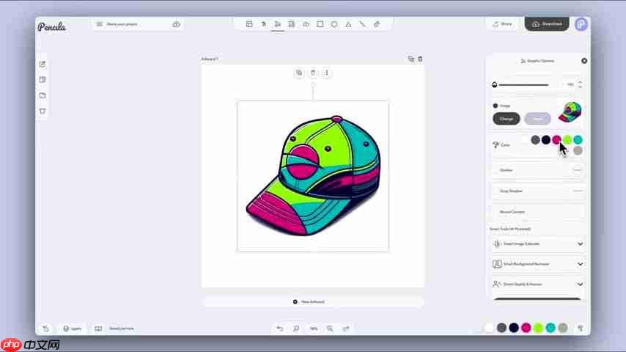626x352 pixels.
Task: Select the active graphic tool in top toolbar
Action: 278,24
